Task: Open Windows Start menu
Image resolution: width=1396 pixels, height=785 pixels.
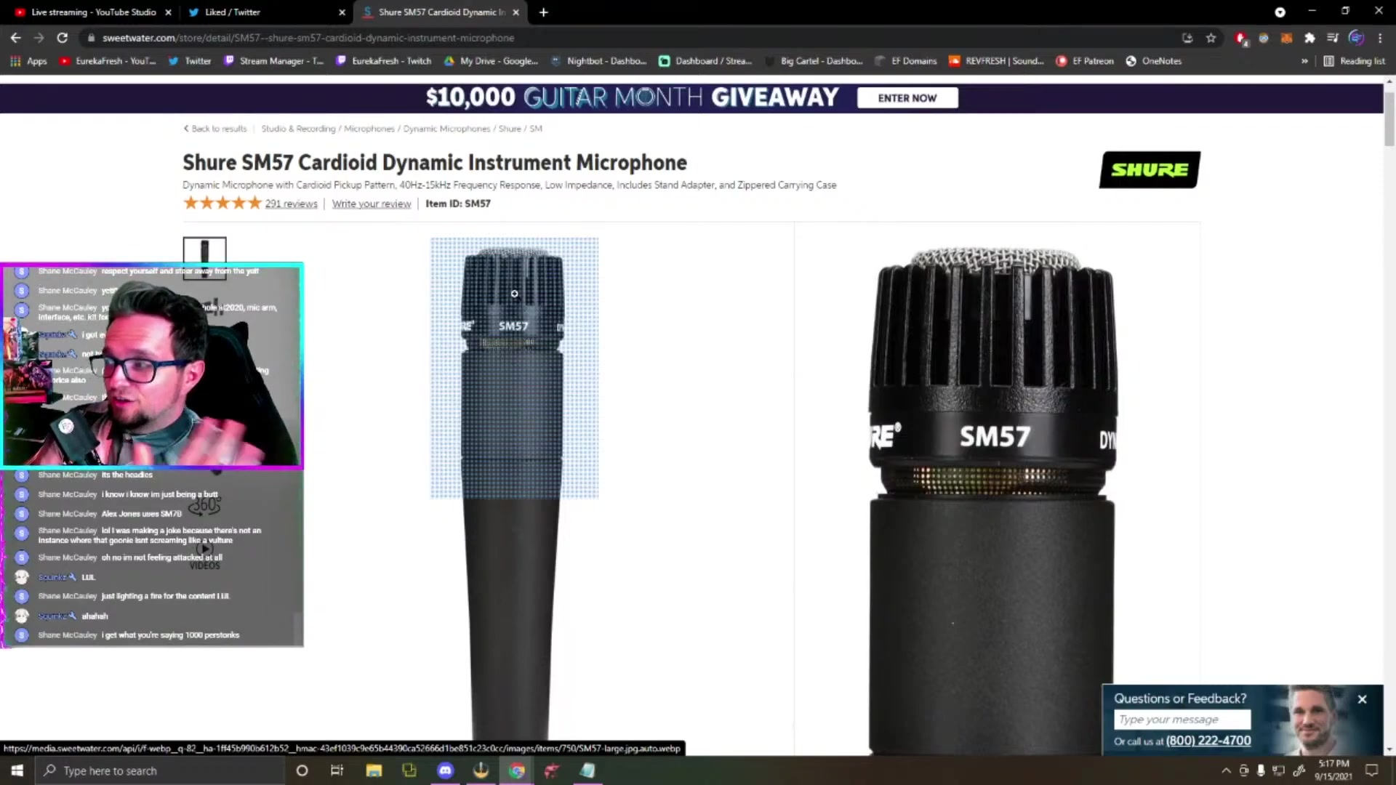Action: coord(17,770)
